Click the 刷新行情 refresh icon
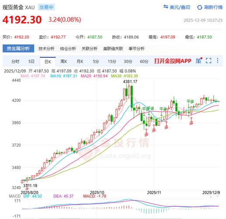The width and height of the screenshot is (226, 219). 199,7
